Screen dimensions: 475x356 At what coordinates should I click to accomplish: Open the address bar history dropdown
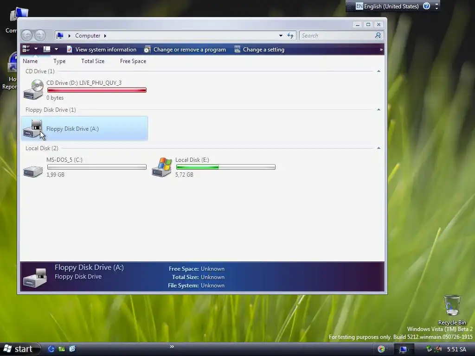point(281,36)
